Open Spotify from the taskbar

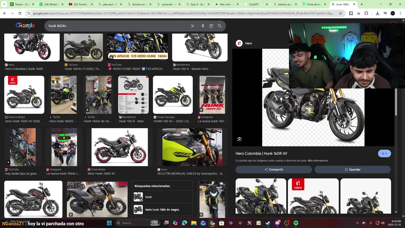pos(296,223)
